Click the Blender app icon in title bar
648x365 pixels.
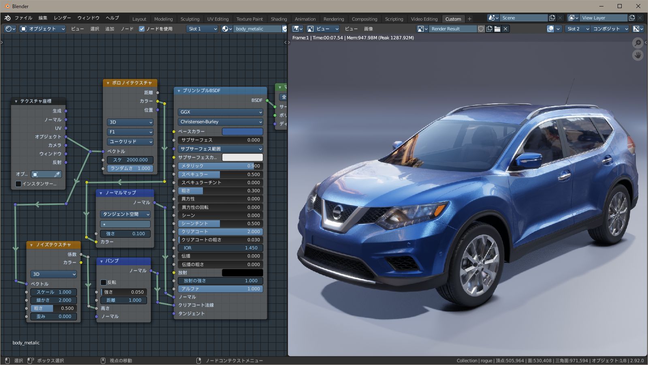(7, 6)
